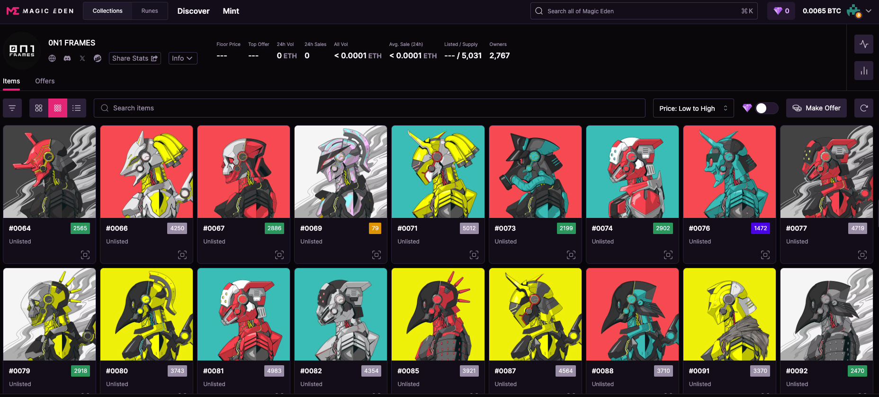Open the bar chart analytics icon
879x397 pixels.
click(x=864, y=71)
